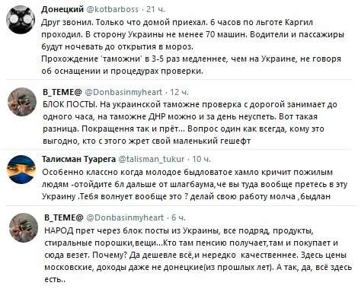This screenshot has width=361, height=292.
Task: Open the @Donbasinmyheart handle on the 12 ч. tweet
Action: (x=123, y=92)
